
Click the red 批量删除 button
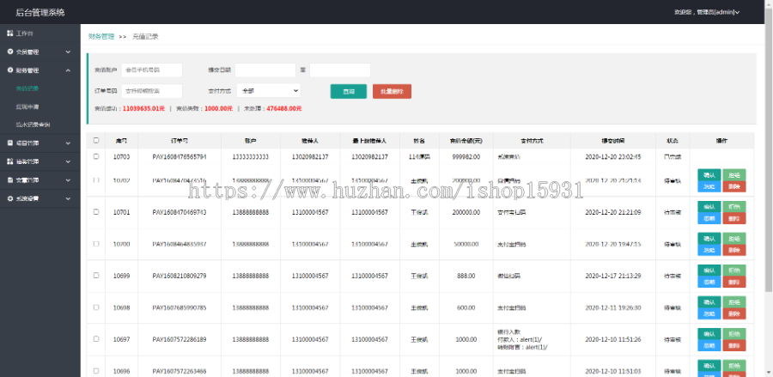(392, 91)
